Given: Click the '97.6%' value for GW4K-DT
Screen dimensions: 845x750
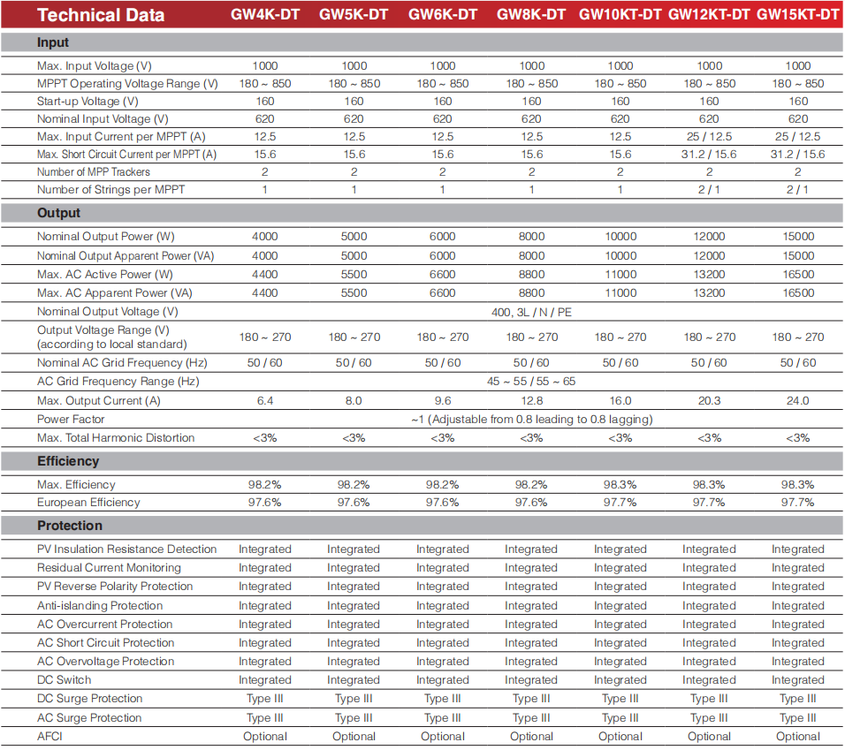Looking at the screenshot, I should click(x=264, y=503).
